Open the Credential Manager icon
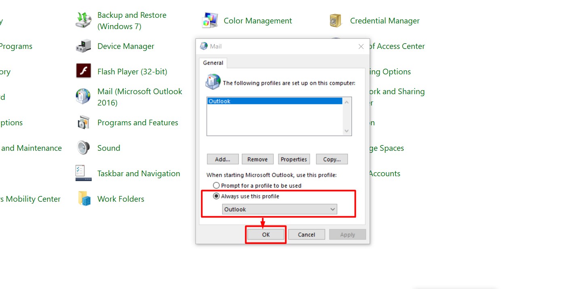Screen dimensions: 576x289 336,20
